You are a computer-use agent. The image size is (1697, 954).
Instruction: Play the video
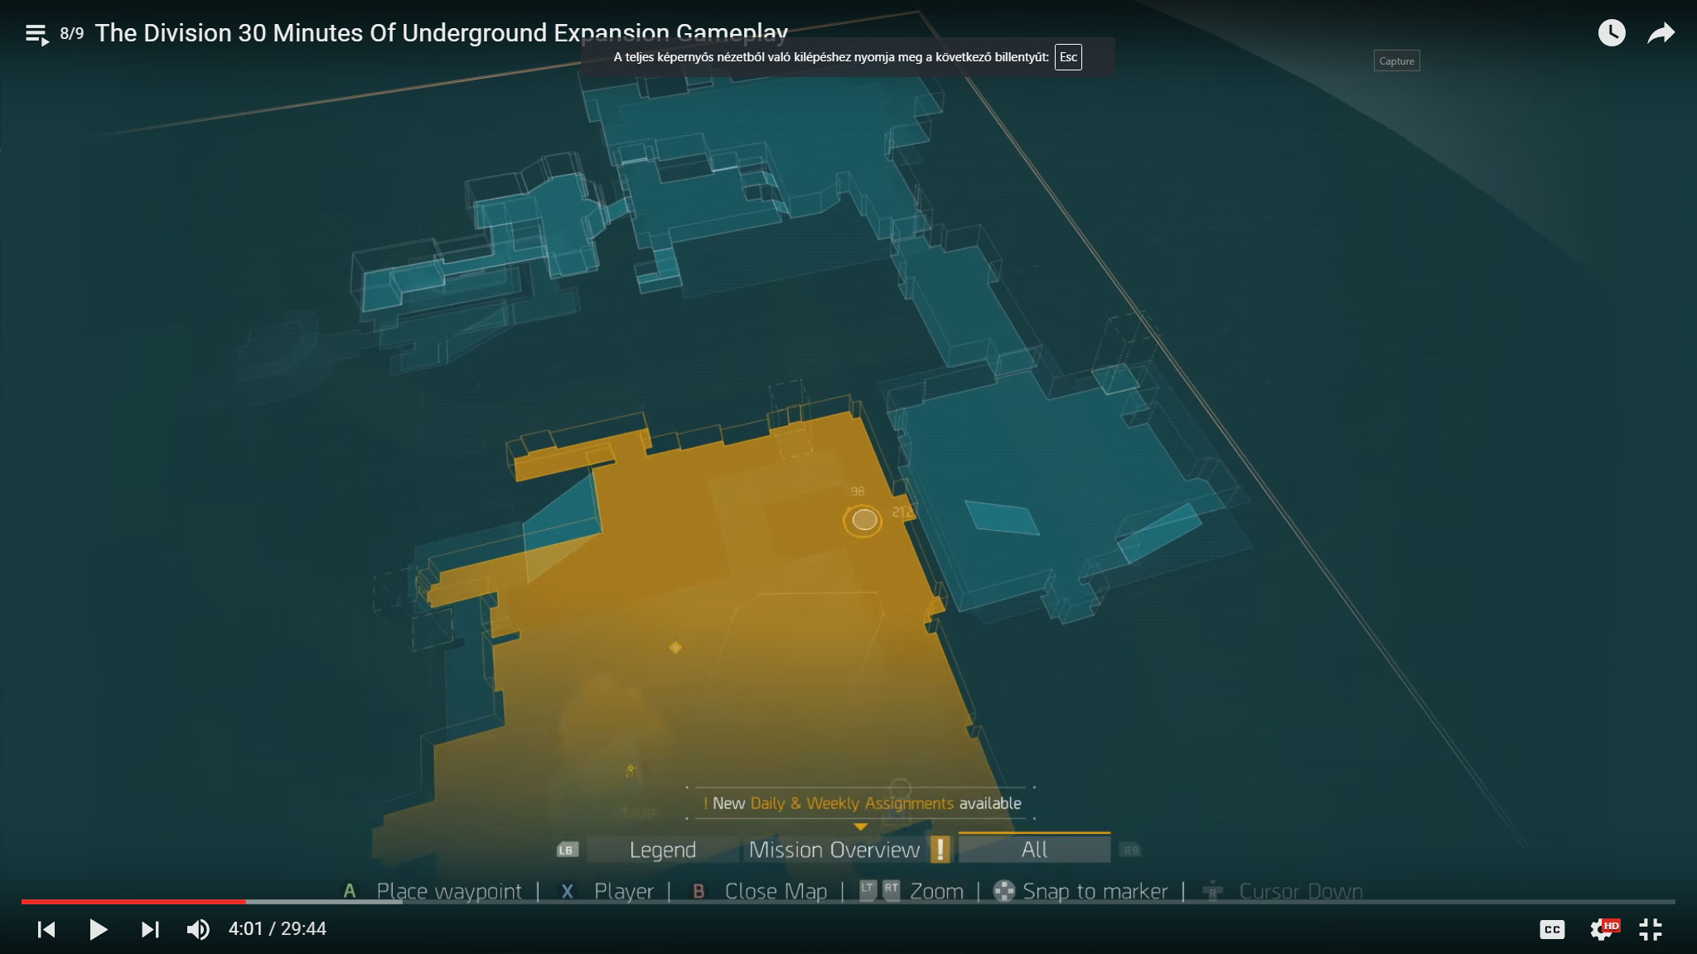tap(98, 929)
